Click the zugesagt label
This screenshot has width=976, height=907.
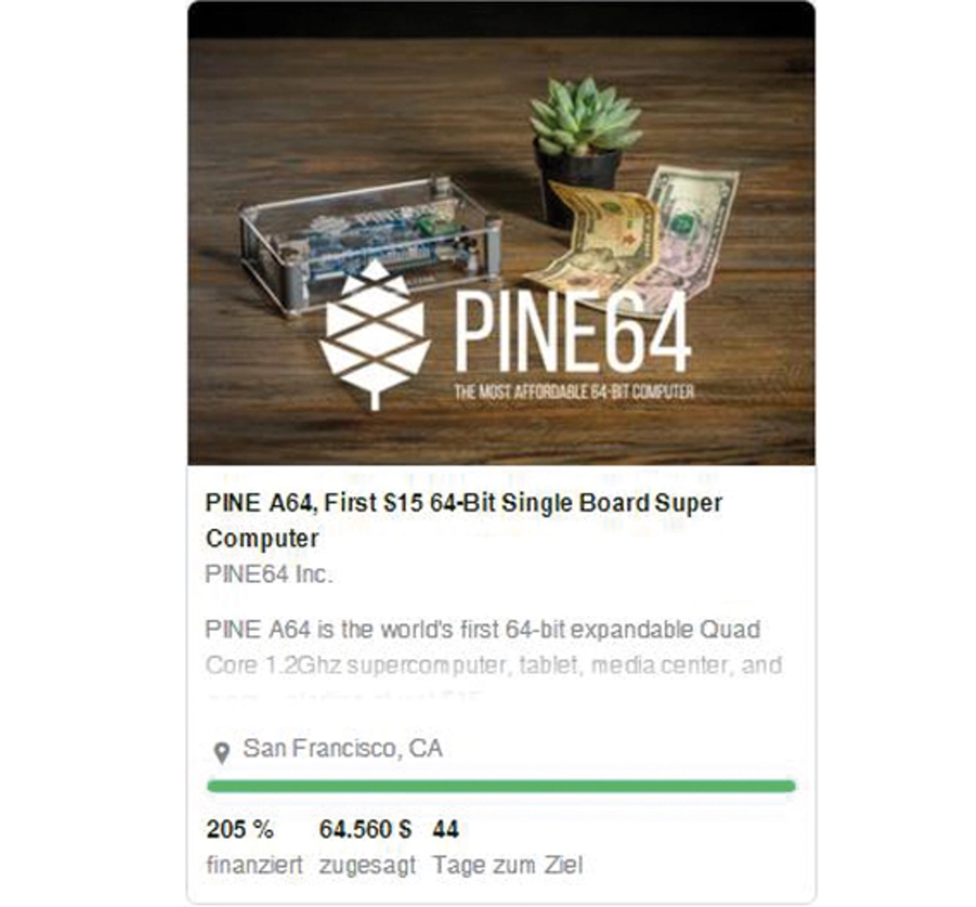[368, 865]
